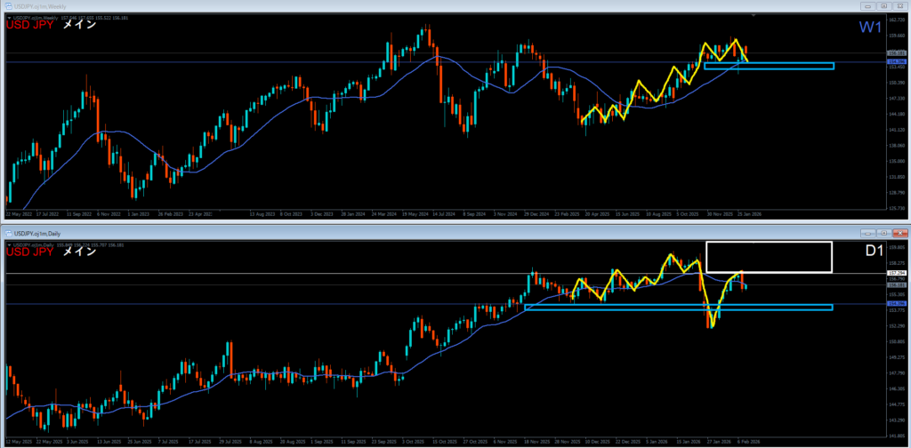The height and width of the screenshot is (448, 911).
Task: Minimize the USDJPY Weekly chart window
Action: coord(869,5)
